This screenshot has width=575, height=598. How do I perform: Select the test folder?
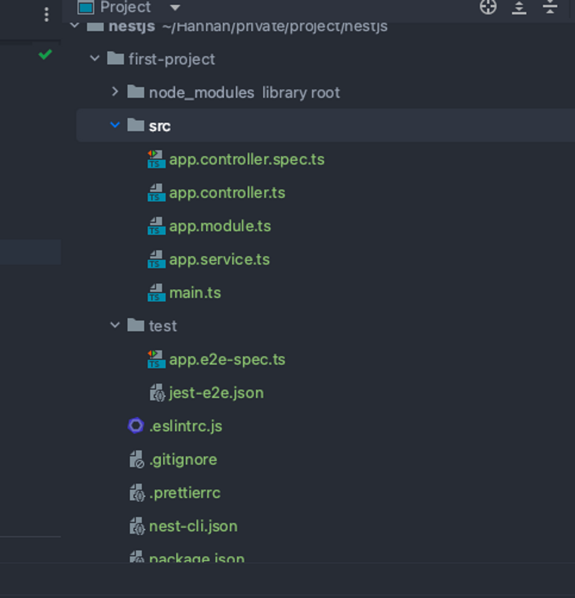click(163, 326)
